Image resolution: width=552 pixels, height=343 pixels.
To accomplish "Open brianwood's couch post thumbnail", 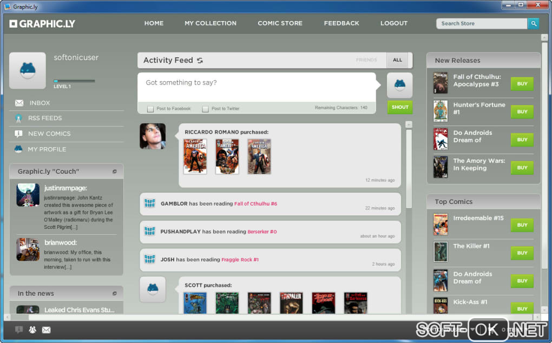I will [x=28, y=249].
